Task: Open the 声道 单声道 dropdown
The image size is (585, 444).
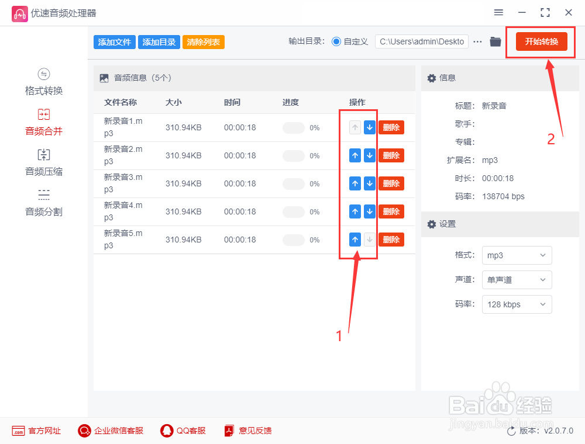Action: [x=517, y=280]
